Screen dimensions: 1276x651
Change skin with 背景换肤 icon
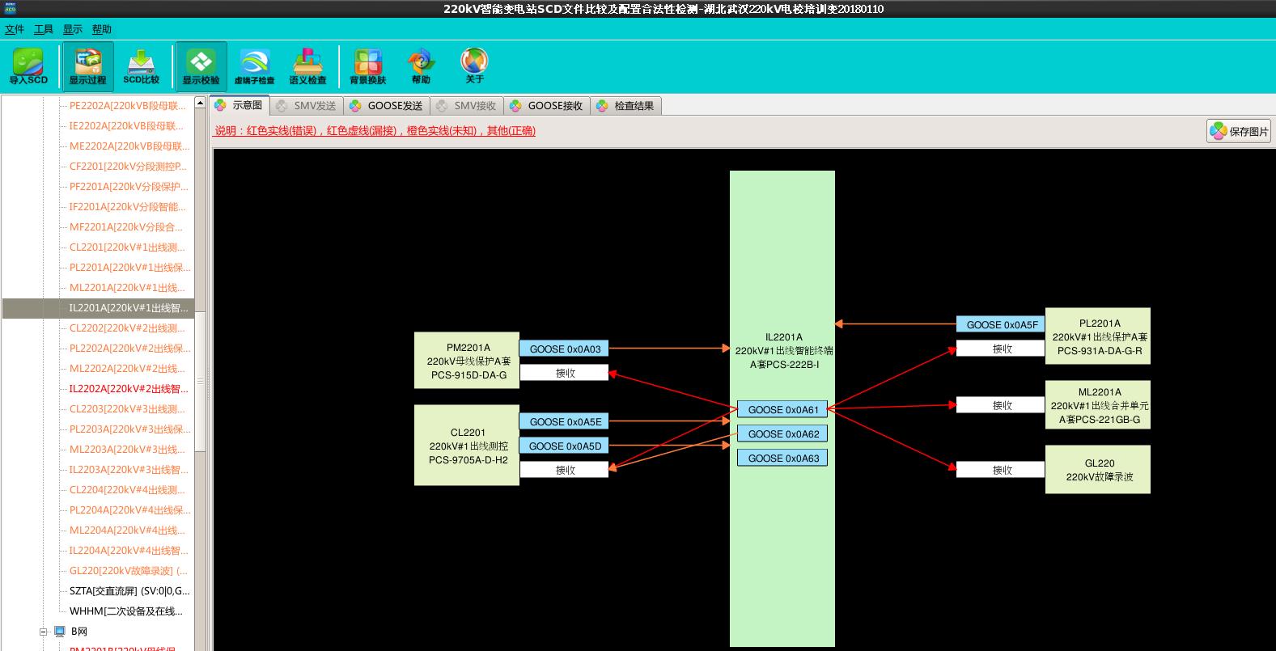click(x=367, y=66)
